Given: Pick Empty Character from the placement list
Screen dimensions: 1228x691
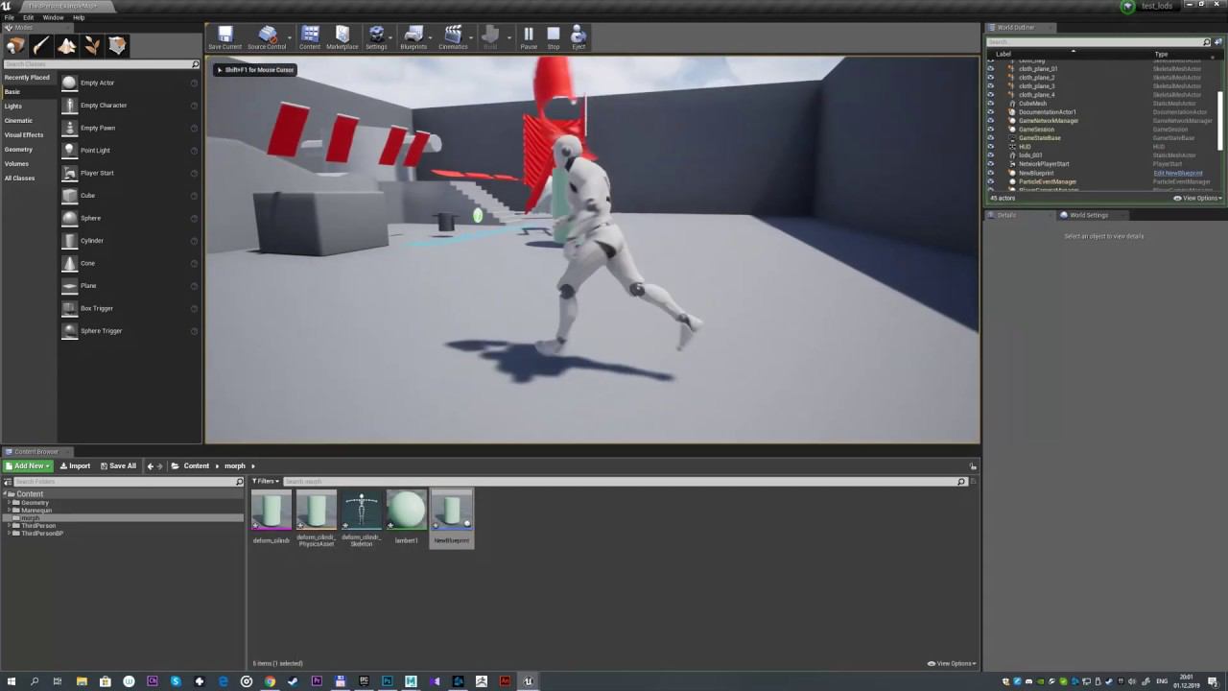Looking at the screenshot, I should tap(130, 106).
